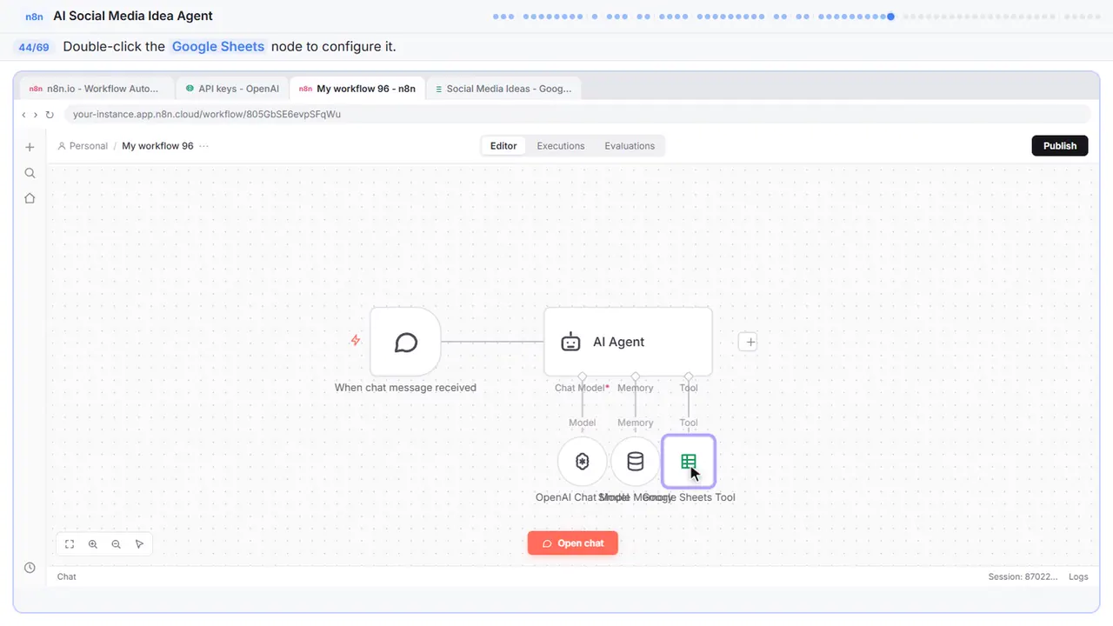
Task: Select the chat message trigger node
Action: point(405,342)
